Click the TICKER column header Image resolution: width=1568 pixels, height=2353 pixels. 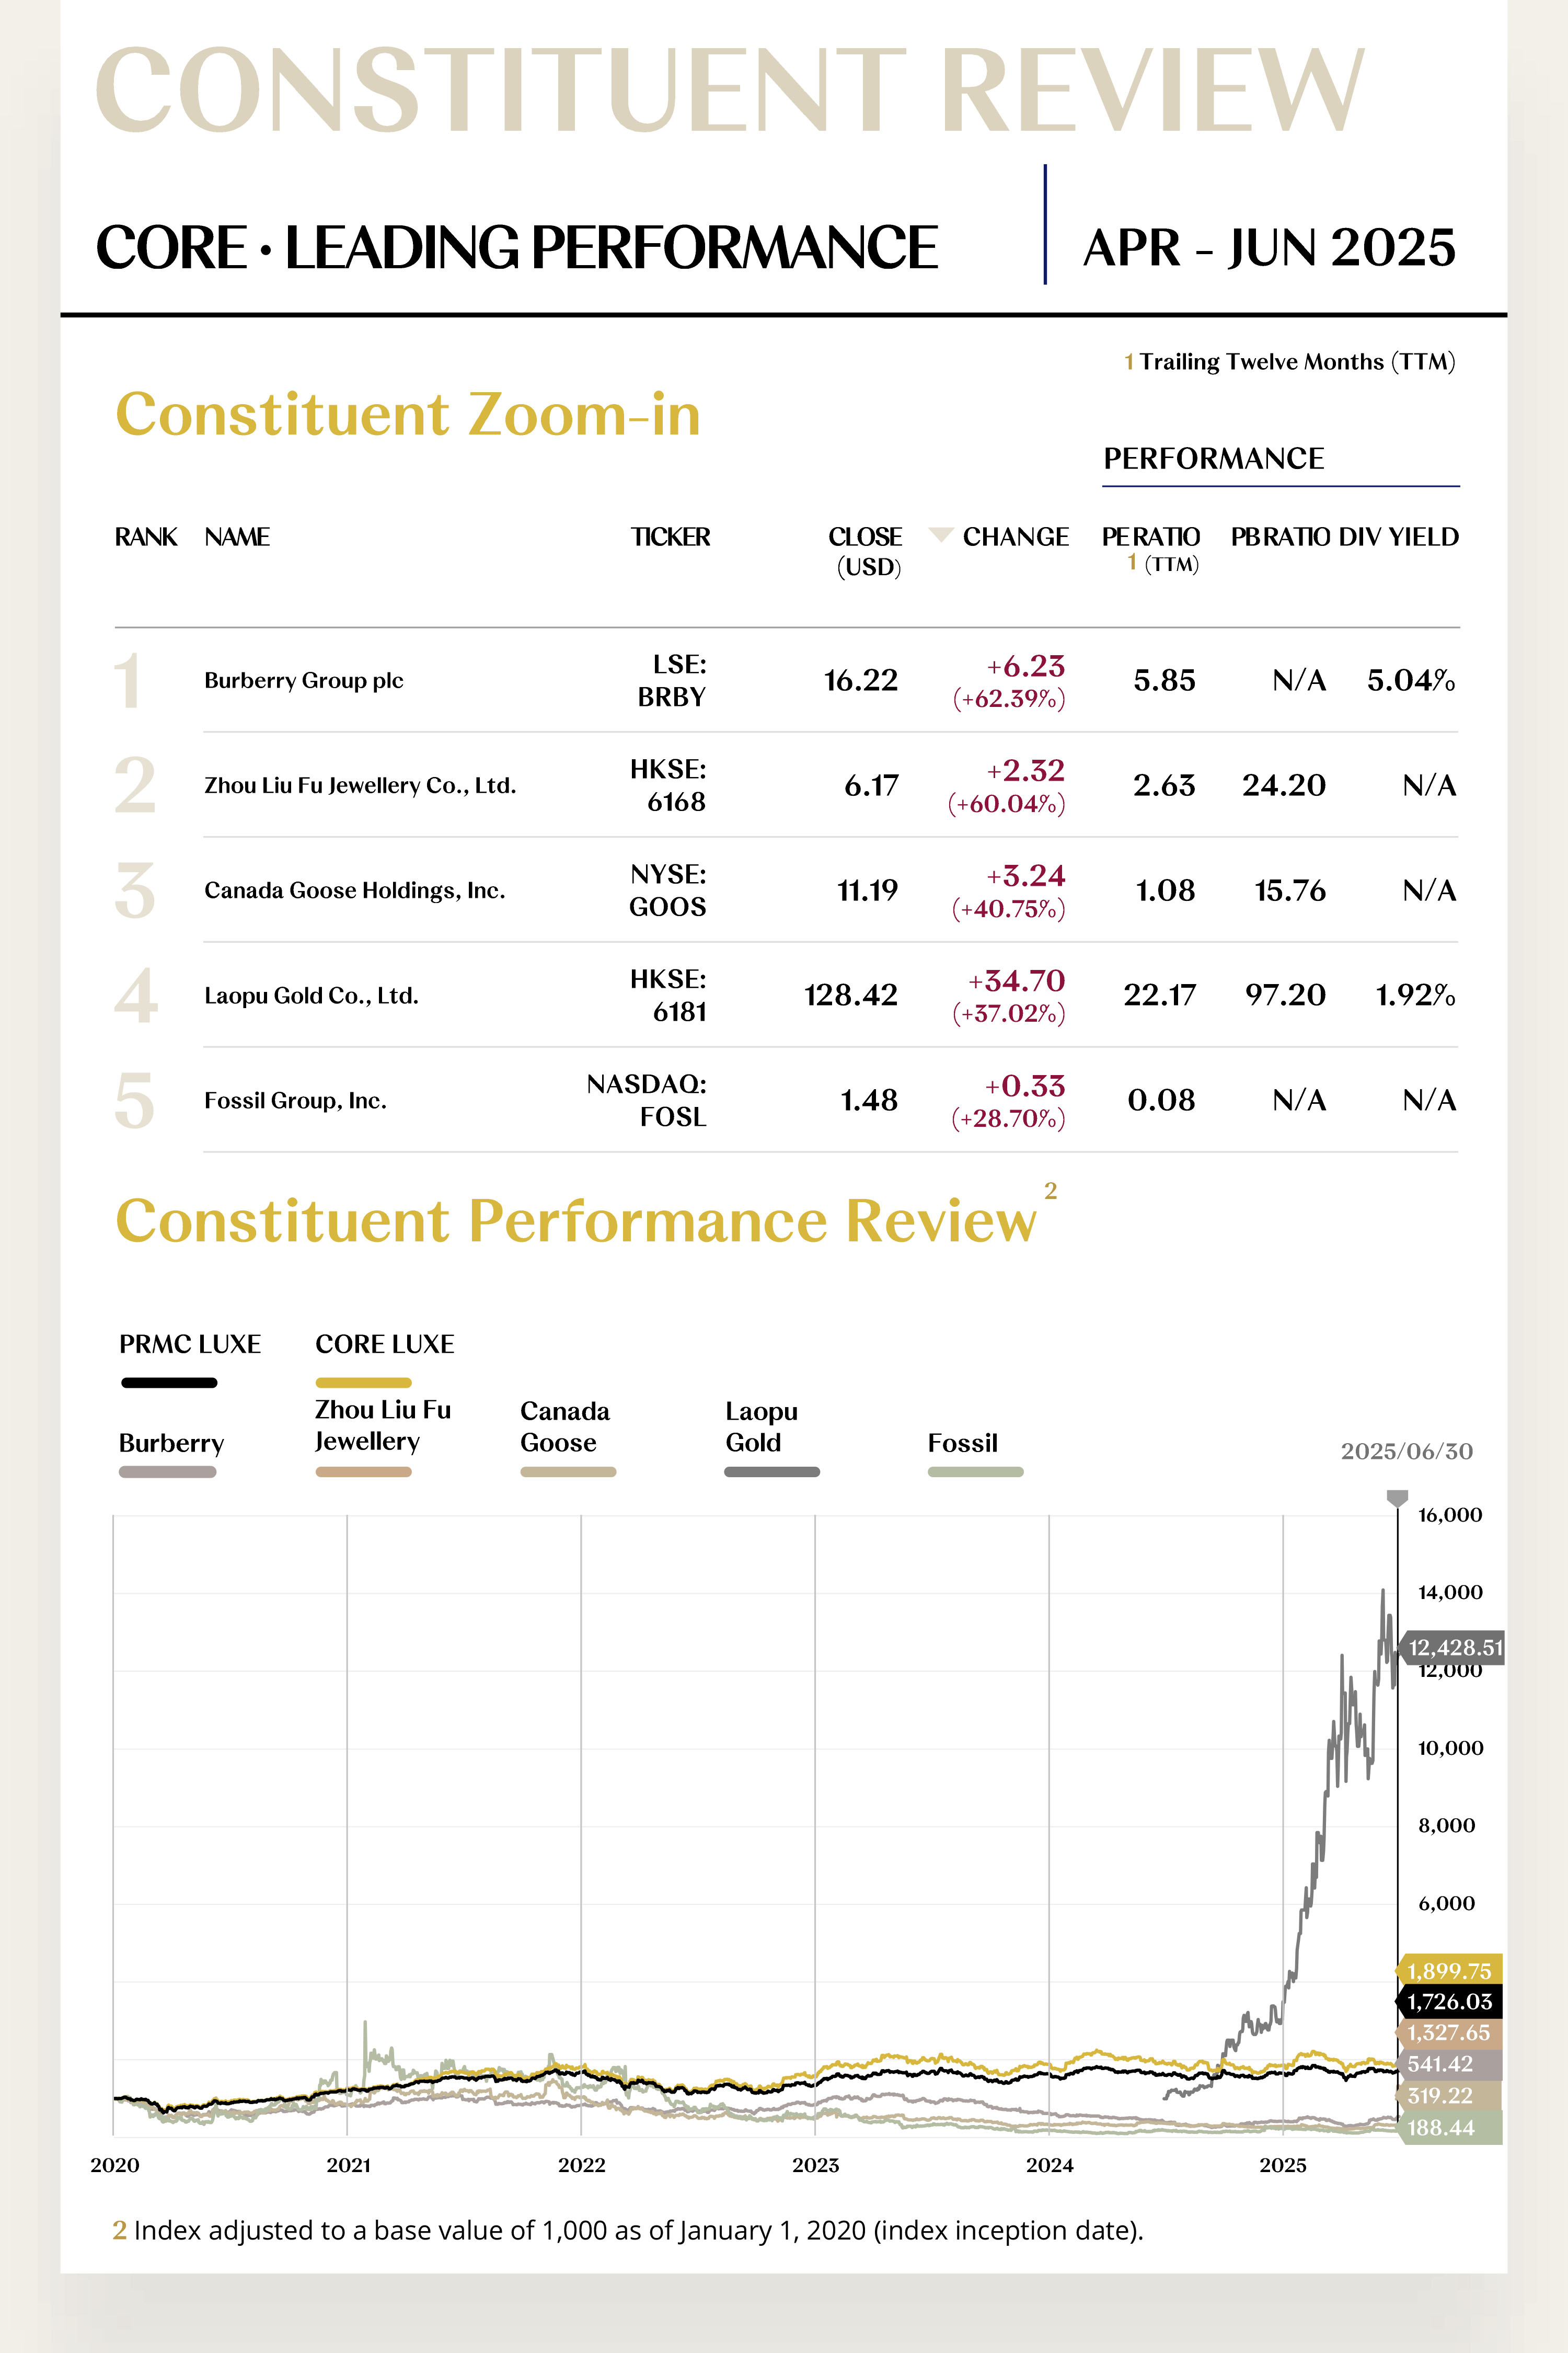(x=670, y=537)
